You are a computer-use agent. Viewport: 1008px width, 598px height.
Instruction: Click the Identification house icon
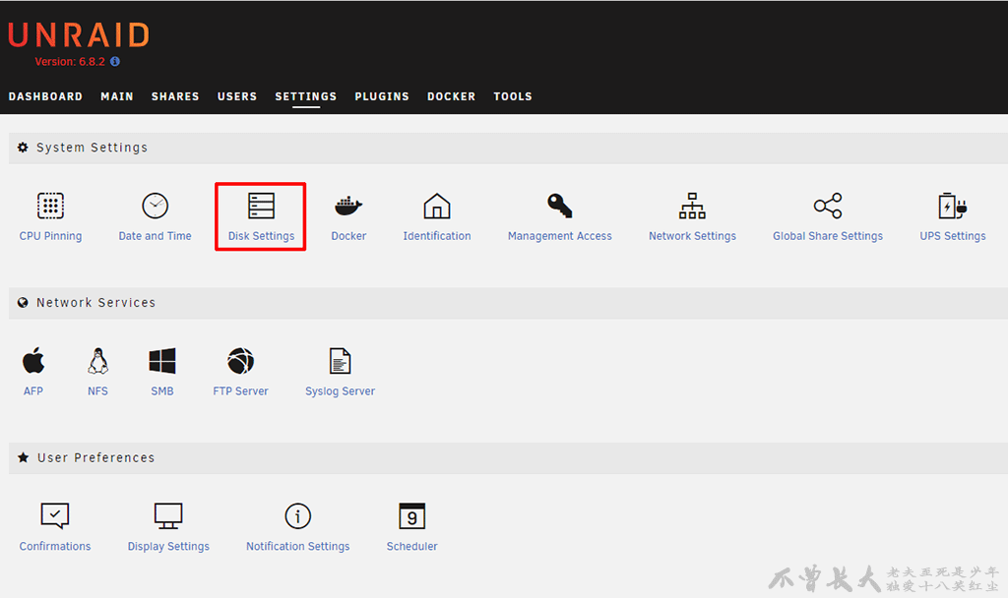(x=437, y=207)
